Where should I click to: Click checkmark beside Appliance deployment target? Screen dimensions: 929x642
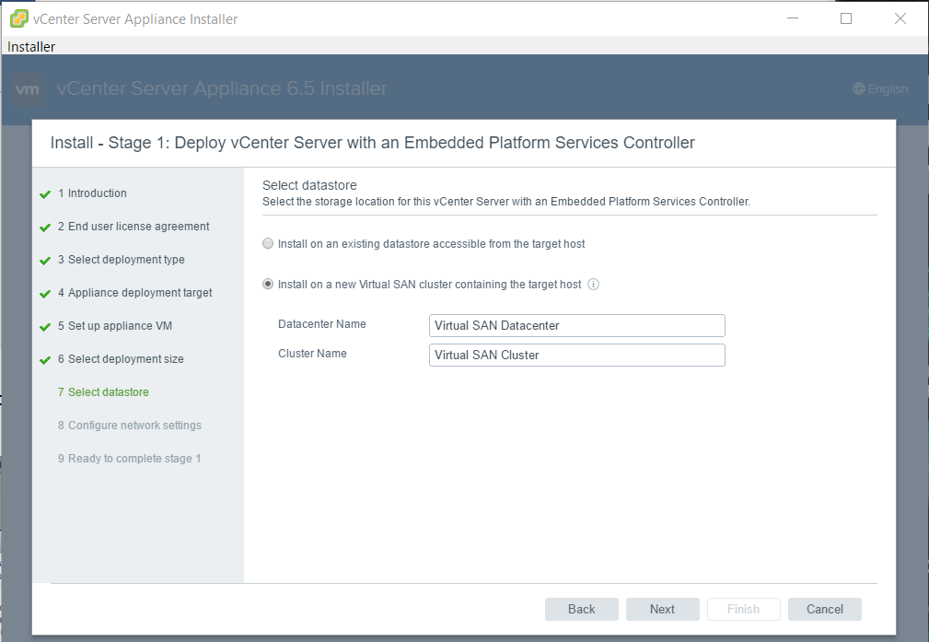pyautogui.click(x=45, y=294)
